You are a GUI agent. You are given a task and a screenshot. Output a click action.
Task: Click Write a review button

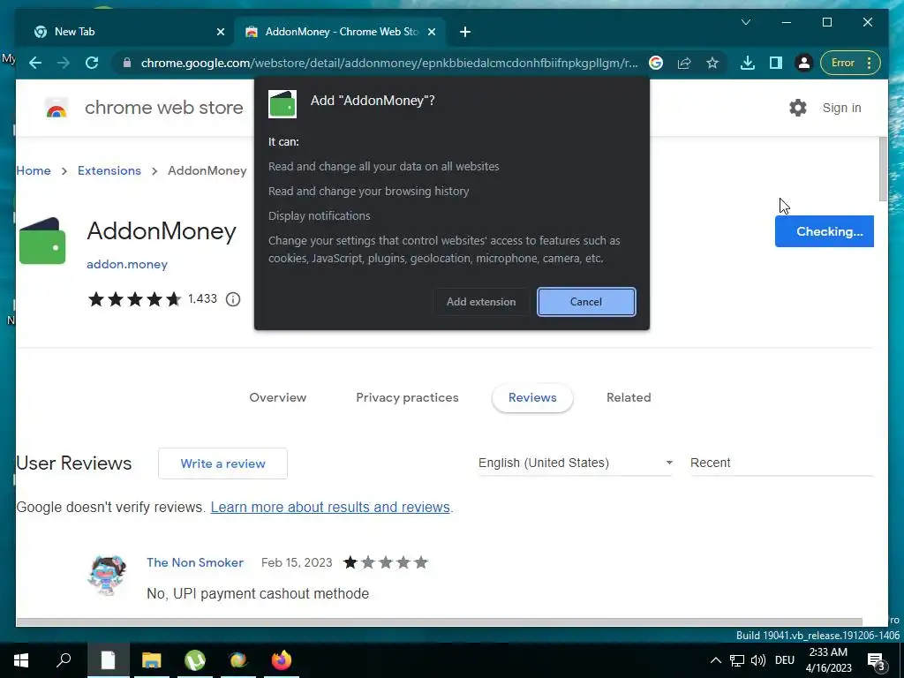click(222, 463)
